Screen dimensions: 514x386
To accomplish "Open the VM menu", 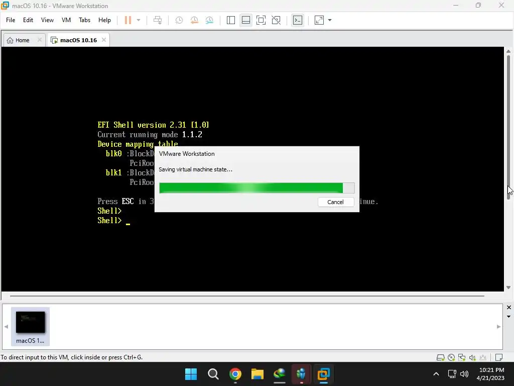I will (66, 20).
